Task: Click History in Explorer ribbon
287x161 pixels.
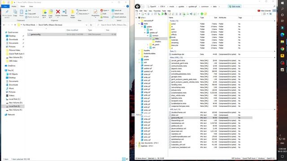Action: 104,17
